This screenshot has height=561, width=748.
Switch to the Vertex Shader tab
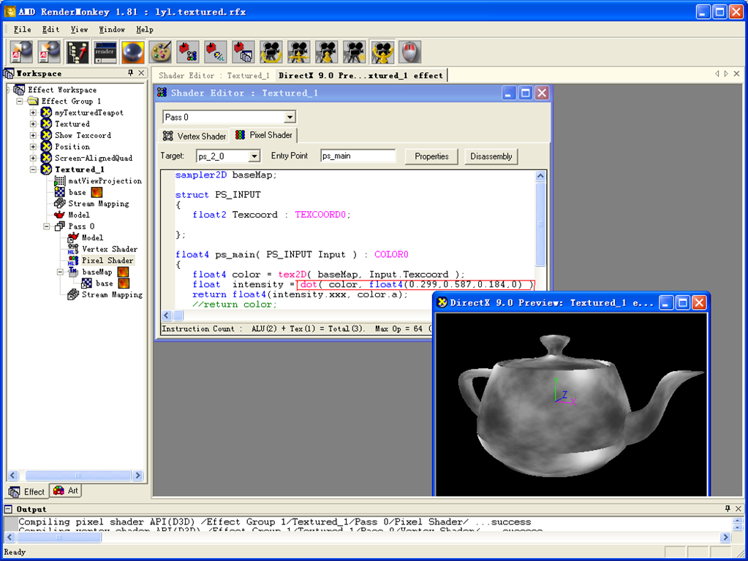[x=194, y=137]
